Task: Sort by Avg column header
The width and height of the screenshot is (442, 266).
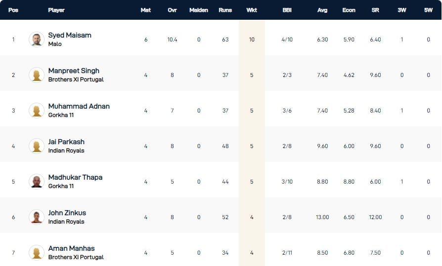Action: coord(322,10)
